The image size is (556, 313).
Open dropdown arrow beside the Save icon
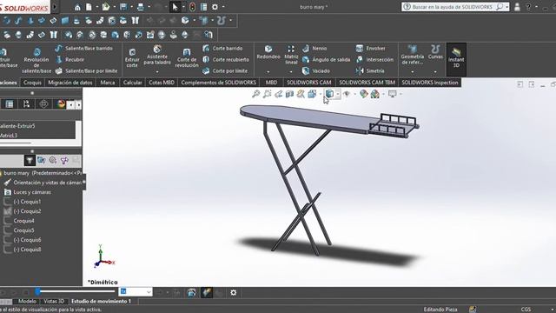point(131,7)
